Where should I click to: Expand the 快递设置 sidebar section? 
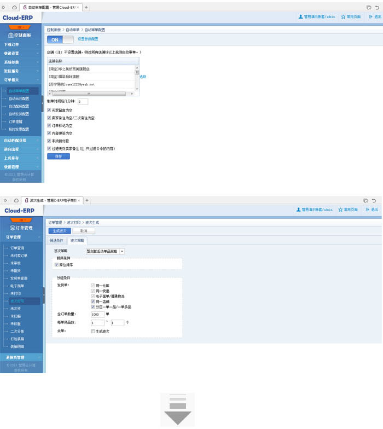pos(21,54)
